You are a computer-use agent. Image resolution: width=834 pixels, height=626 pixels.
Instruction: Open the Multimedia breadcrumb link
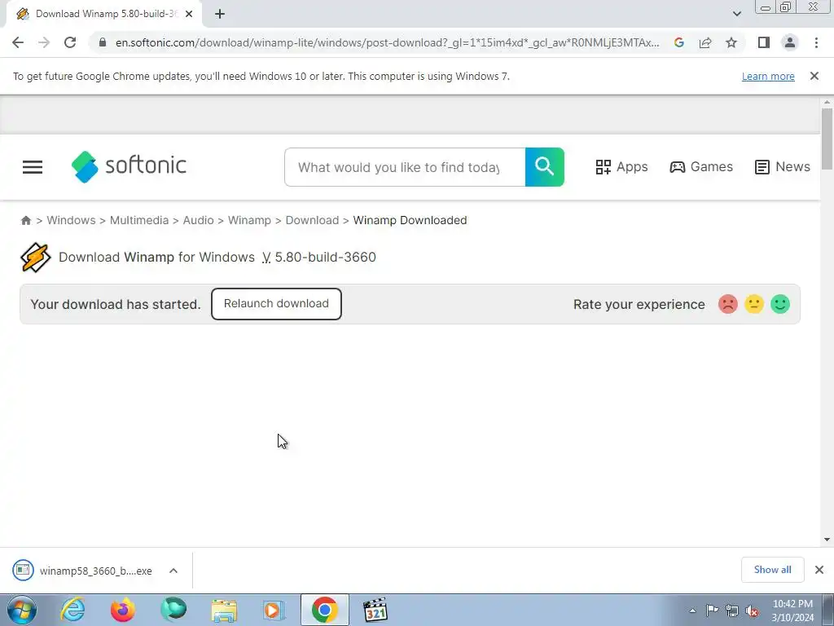click(x=138, y=220)
